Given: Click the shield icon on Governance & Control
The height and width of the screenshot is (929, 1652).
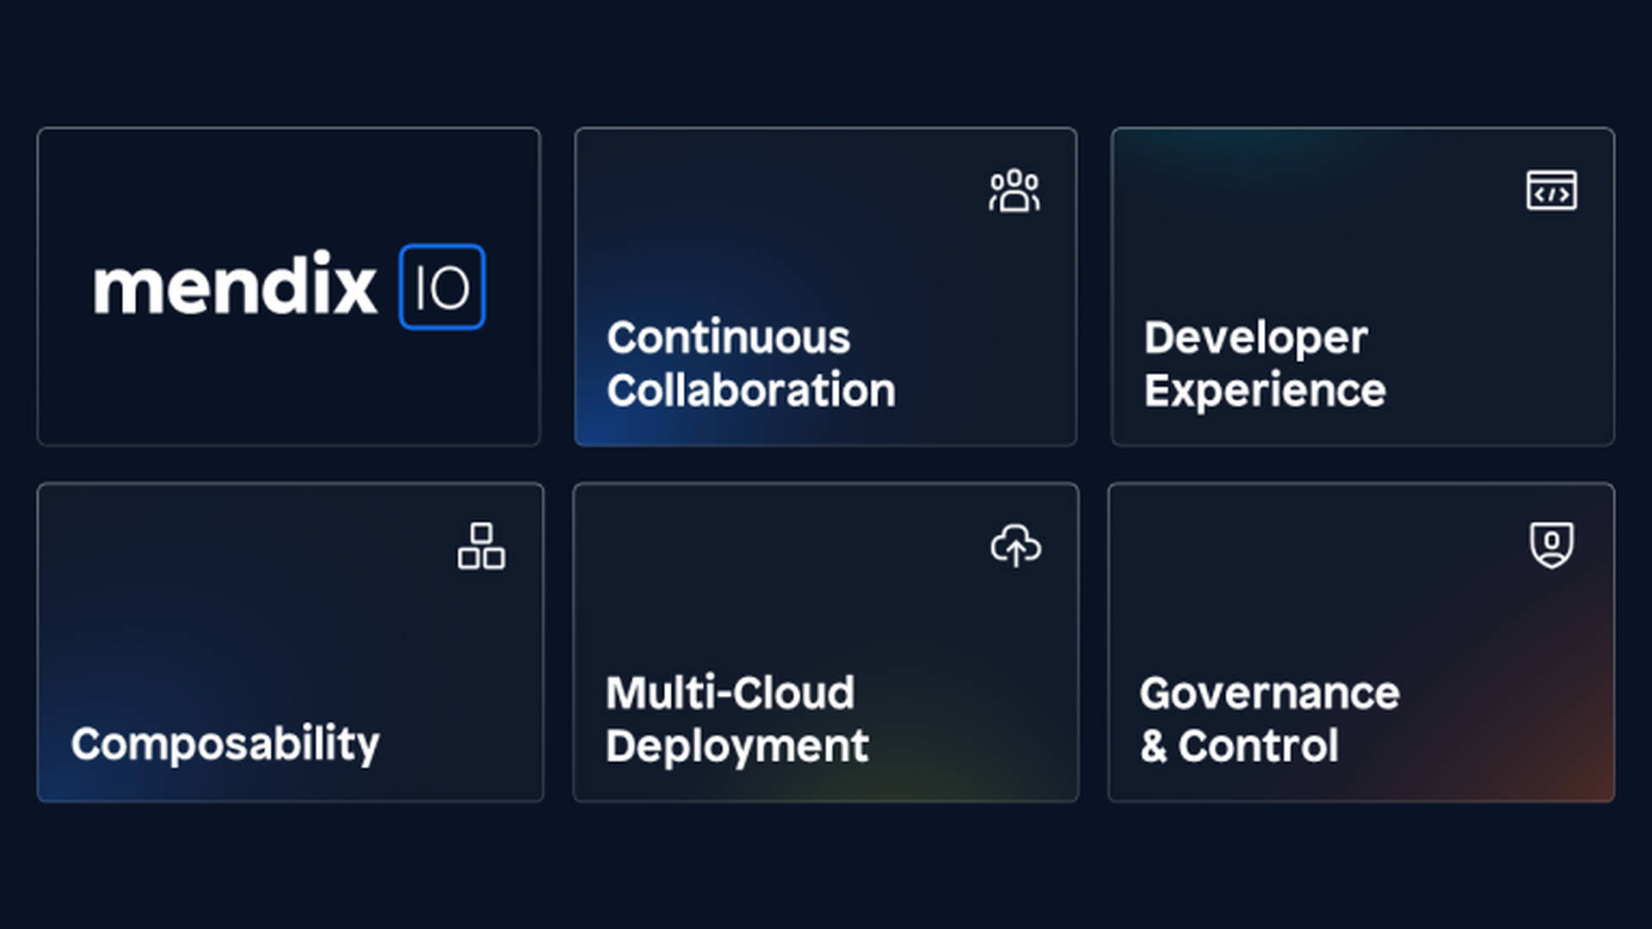Looking at the screenshot, I should pyautogui.click(x=1551, y=545).
